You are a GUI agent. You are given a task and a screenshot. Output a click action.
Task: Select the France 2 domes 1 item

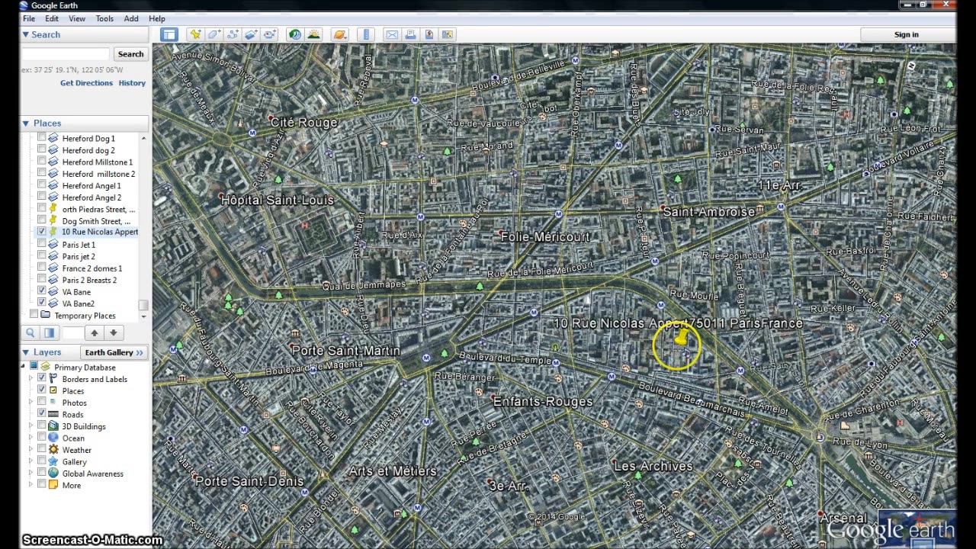click(91, 268)
